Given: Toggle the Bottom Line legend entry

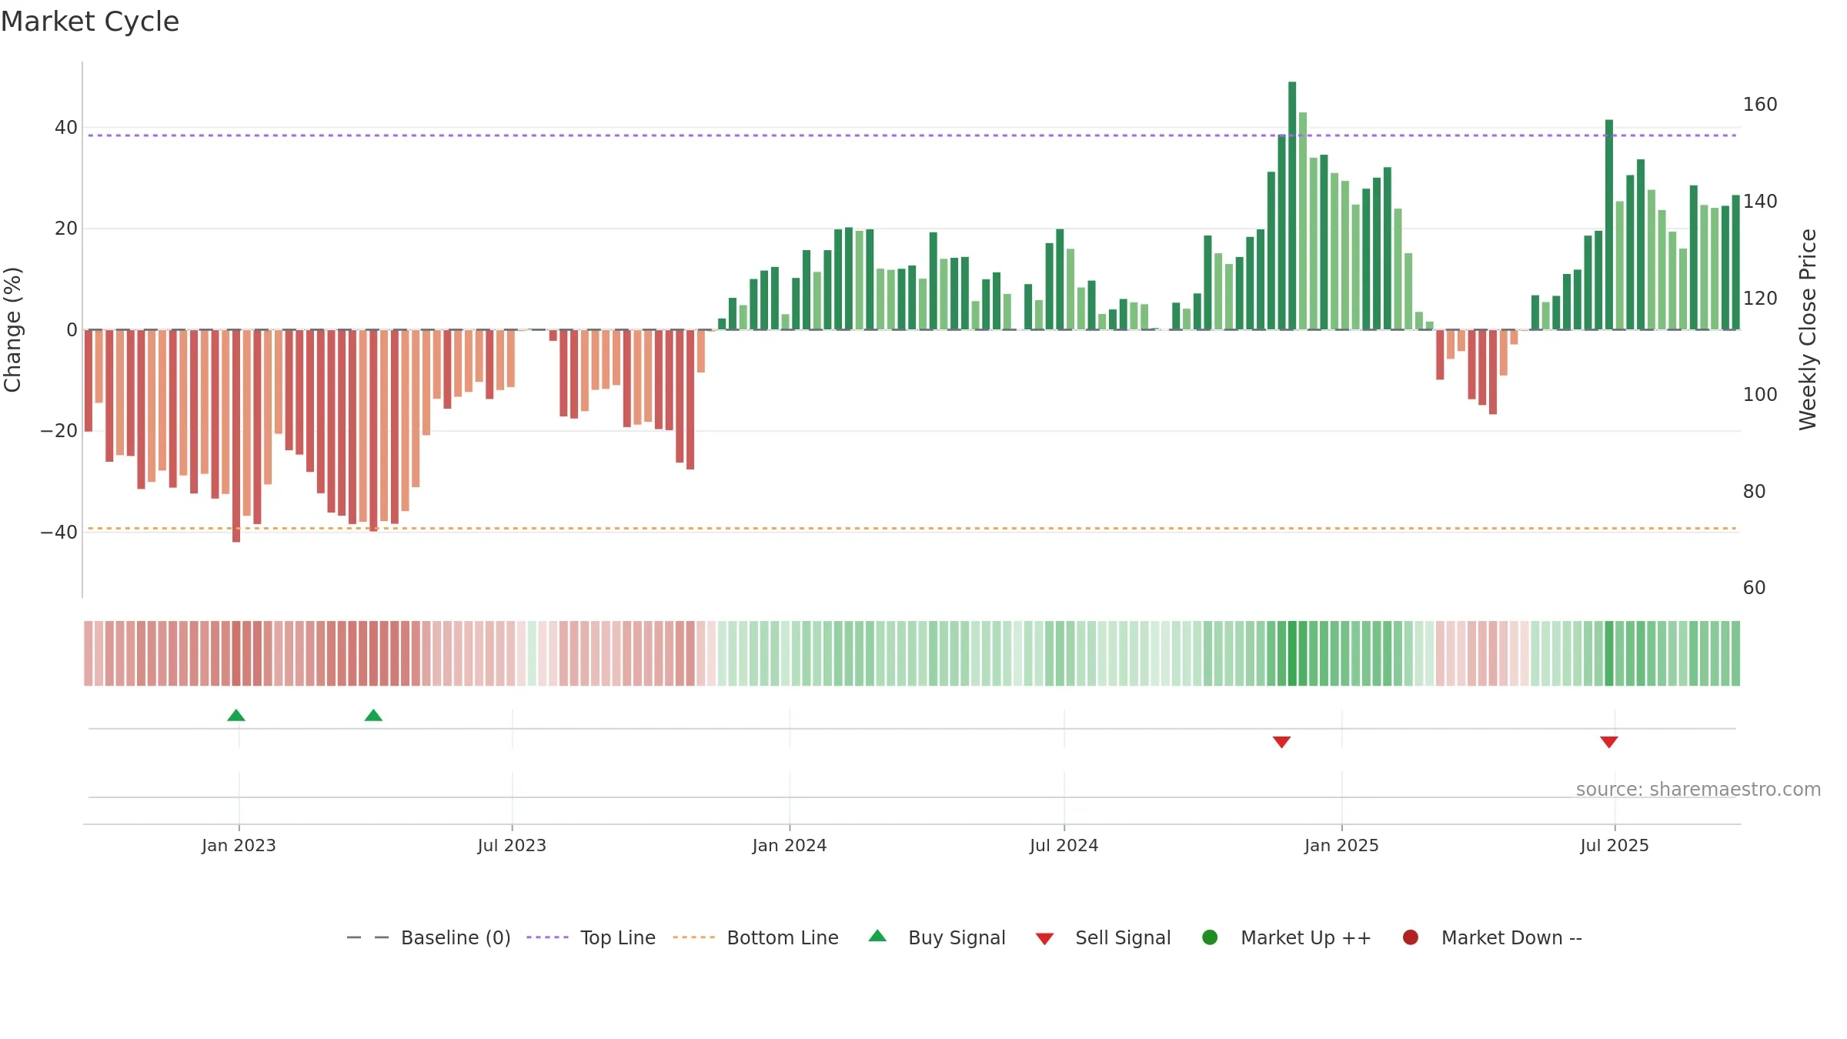Looking at the screenshot, I should tap(755, 937).
